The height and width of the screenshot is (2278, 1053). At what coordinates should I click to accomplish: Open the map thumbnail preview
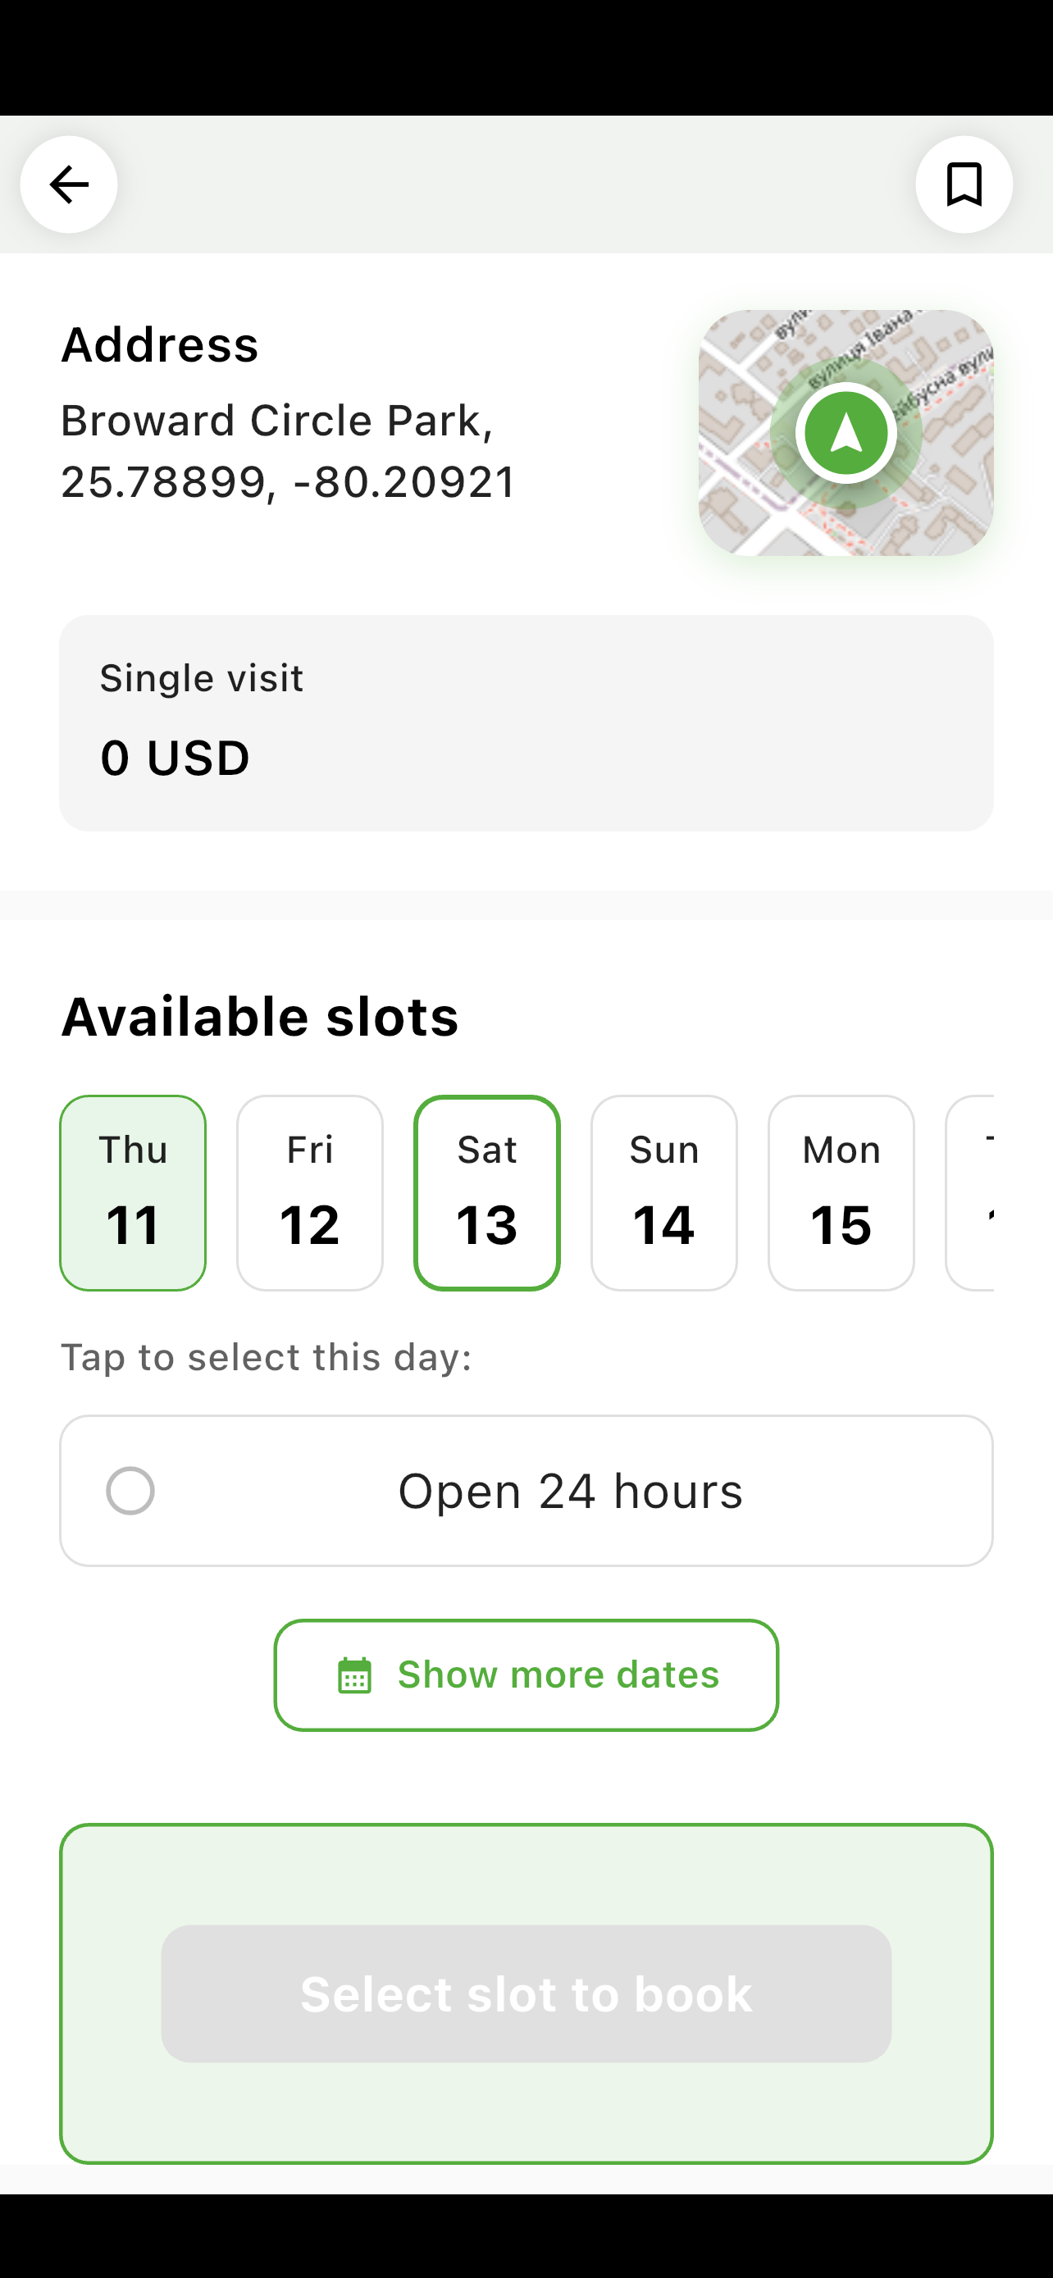tap(846, 432)
